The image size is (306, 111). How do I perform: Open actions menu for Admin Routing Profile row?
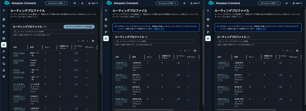[x=86, y=54]
